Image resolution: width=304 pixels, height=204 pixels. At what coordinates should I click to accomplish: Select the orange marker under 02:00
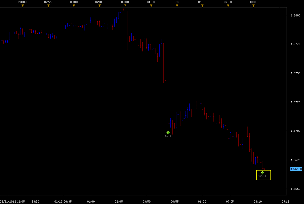[x=99, y=6]
